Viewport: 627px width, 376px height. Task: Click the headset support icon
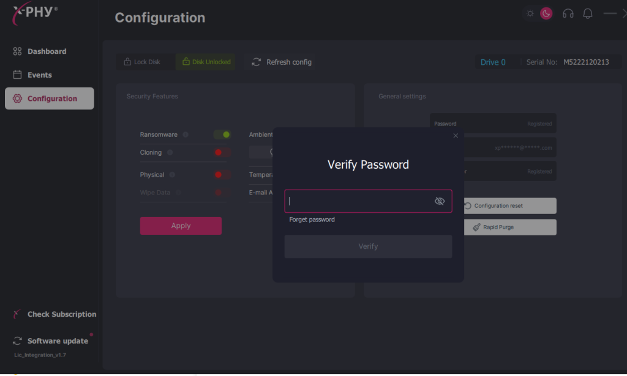pyautogui.click(x=568, y=13)
